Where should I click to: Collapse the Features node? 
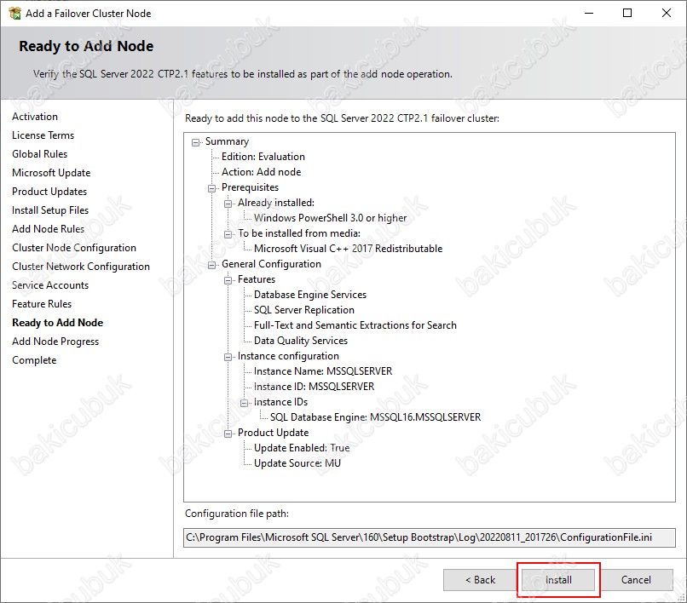pos(228,280)
